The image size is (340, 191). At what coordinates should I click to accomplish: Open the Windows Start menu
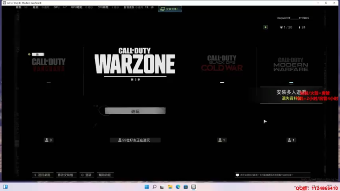(x=147, y=187)
